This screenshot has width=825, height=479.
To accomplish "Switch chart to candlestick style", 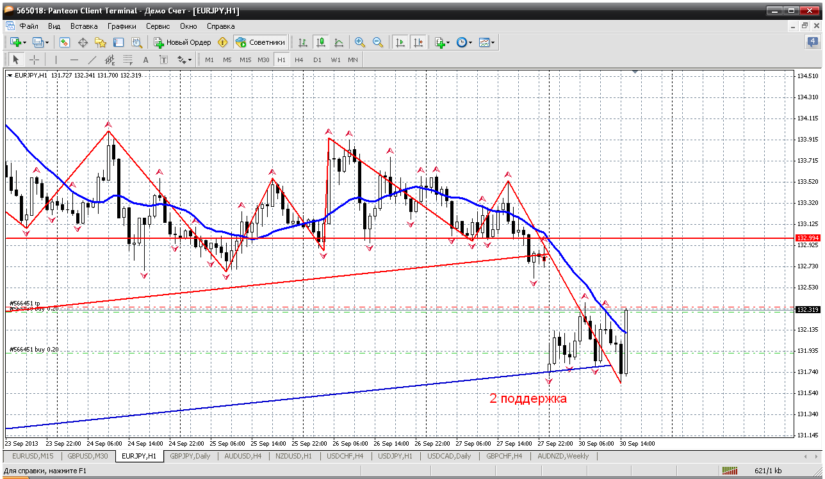I will 321,42.
